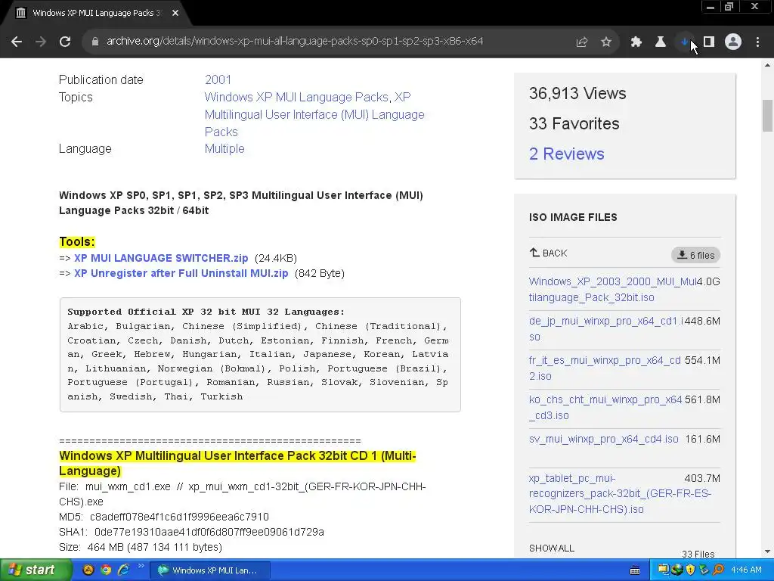Download fr_it_es_mui_winxp_pro_x64_cd2.iso
Image resolution: width=774 pixels, height=581 pixels.
(x=605, y=368)
